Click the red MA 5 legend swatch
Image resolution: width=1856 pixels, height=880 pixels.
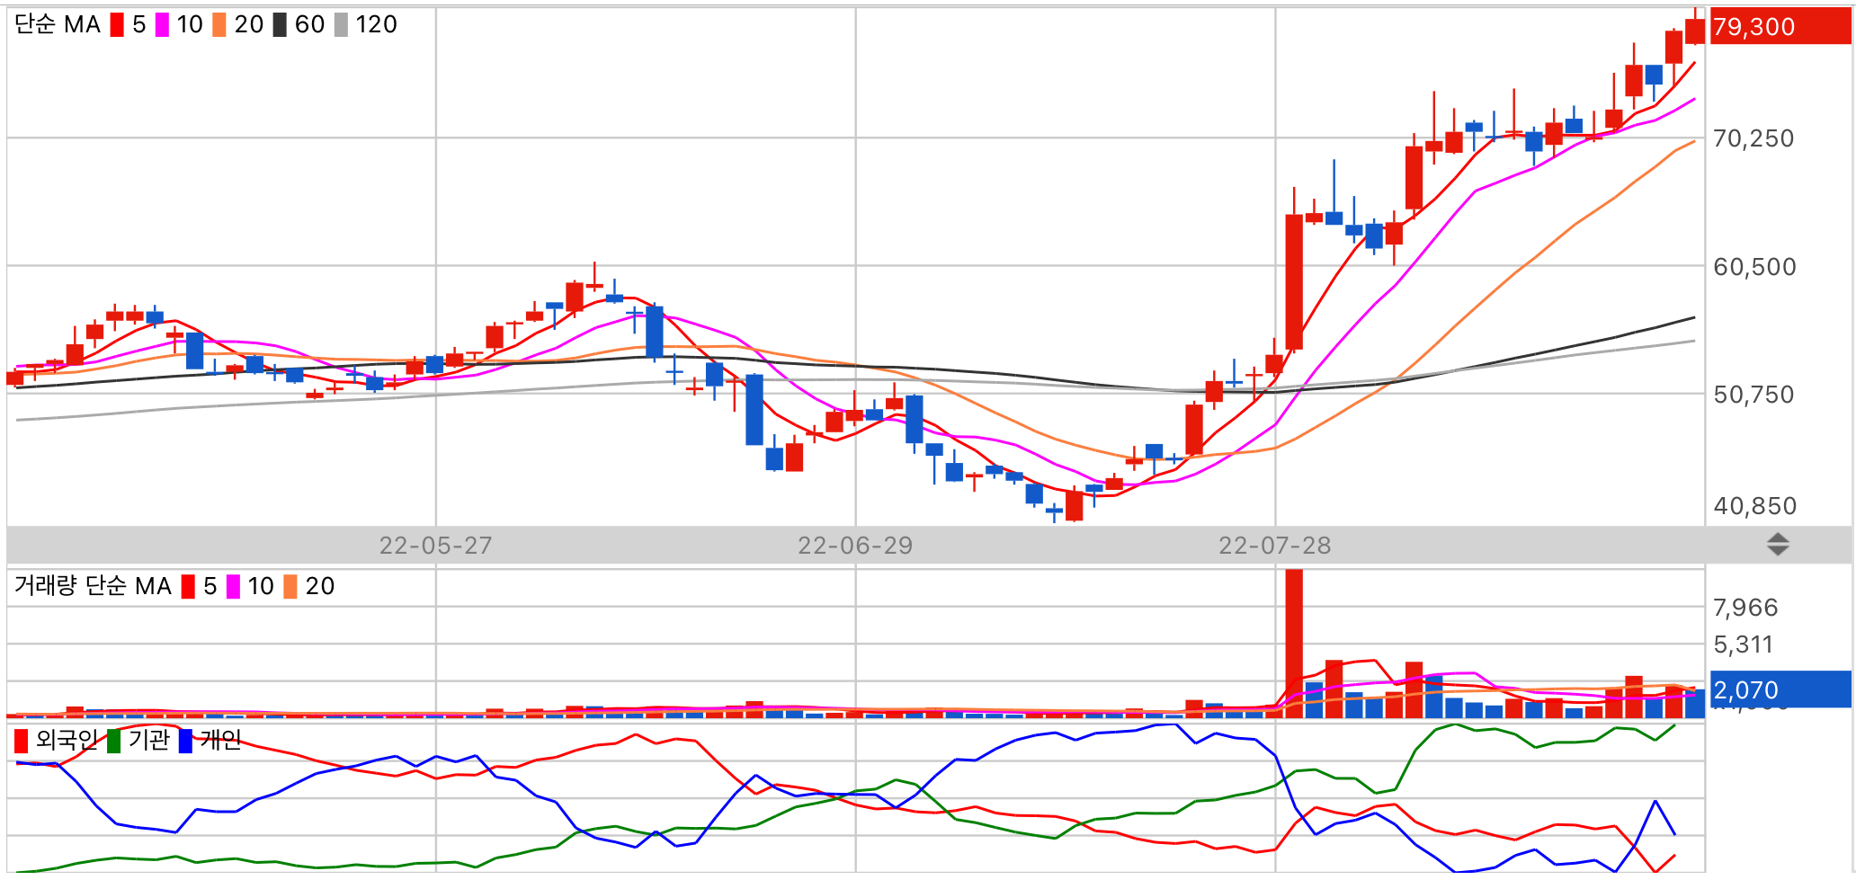coord(117,25)
